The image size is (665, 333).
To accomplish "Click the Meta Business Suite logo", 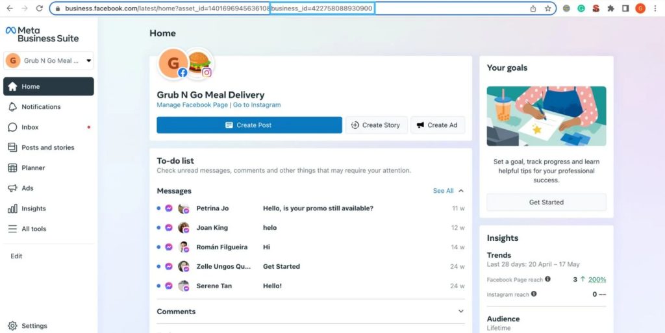I will (42, 34).
